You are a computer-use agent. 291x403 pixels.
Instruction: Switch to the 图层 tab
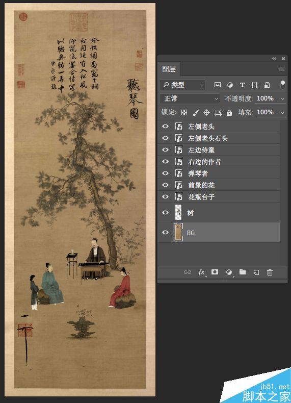169,69
